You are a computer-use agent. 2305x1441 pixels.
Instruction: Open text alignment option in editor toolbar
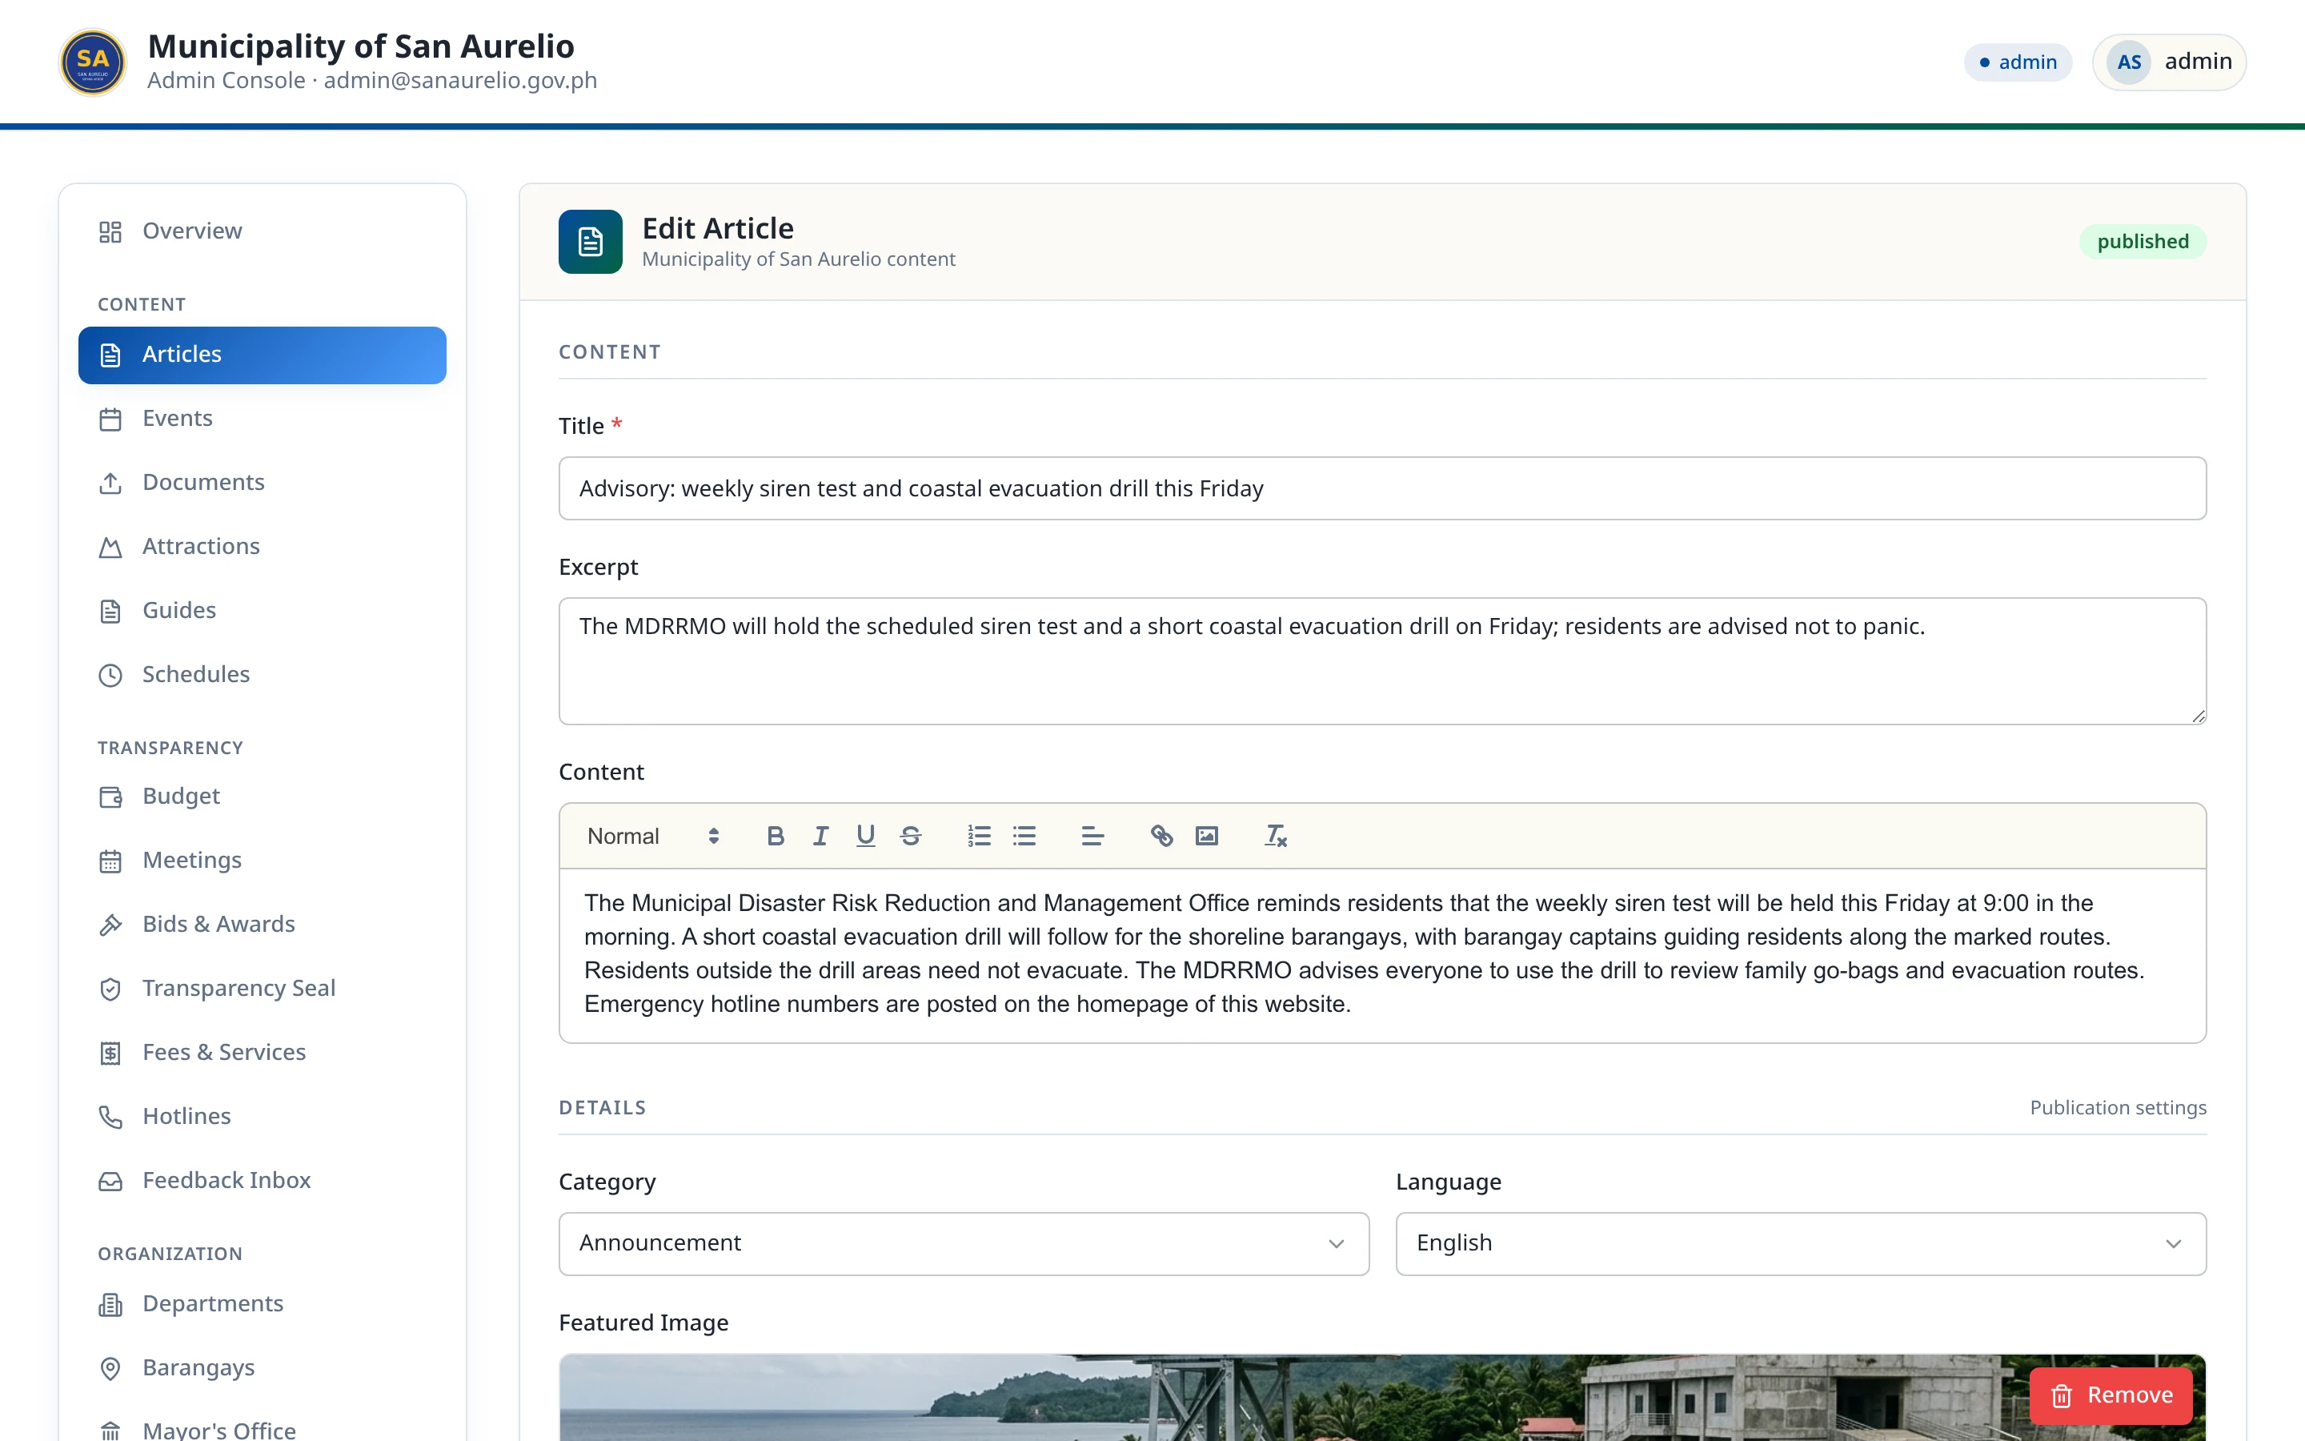(x=1092, y=836)
